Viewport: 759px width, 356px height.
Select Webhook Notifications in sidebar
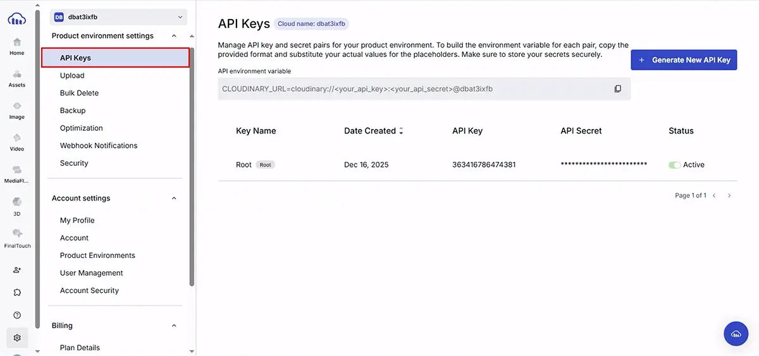(x=99, y=145)
